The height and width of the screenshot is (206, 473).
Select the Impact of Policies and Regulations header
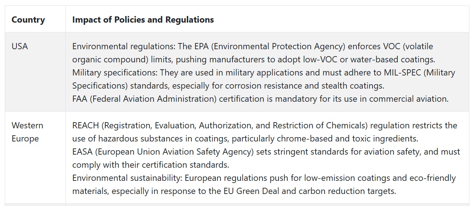143,20
